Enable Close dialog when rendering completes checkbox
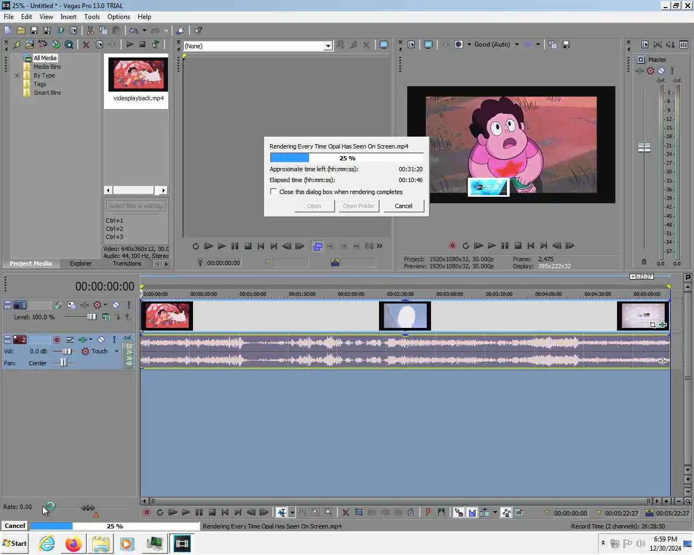The image size is (694, 555). [x=273, y=191]
